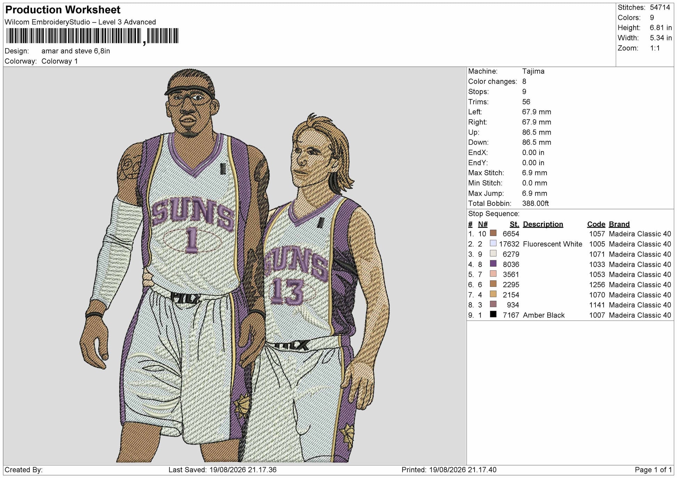Screen dimensions: 677x478
Task: Pick the purple swatch for stop 4
Action: click(x=493, y=264)
